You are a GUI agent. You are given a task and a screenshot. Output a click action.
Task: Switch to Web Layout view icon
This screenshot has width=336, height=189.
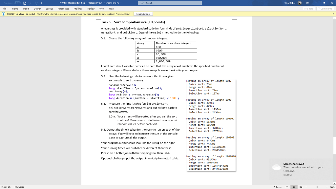click(x=301, y=187)
